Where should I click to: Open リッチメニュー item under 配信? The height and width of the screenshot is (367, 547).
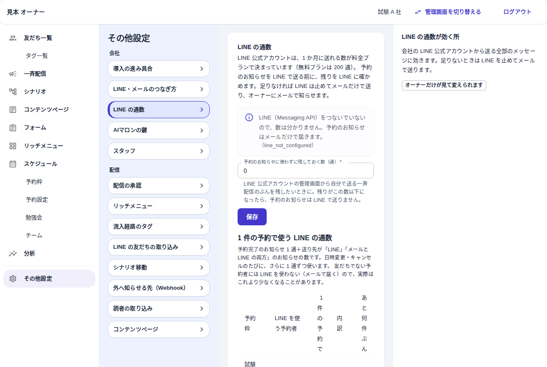click(x=159, y=206)
